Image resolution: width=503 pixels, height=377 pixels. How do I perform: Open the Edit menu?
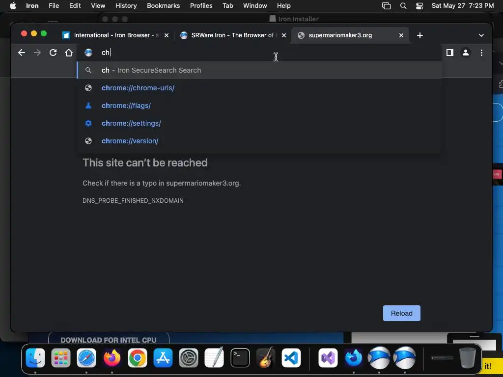click(x=75, y=6)
